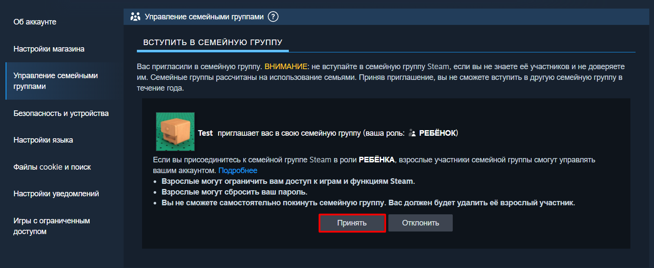
Task: Navigate to Настройки языка
Action: click(43, 140)
